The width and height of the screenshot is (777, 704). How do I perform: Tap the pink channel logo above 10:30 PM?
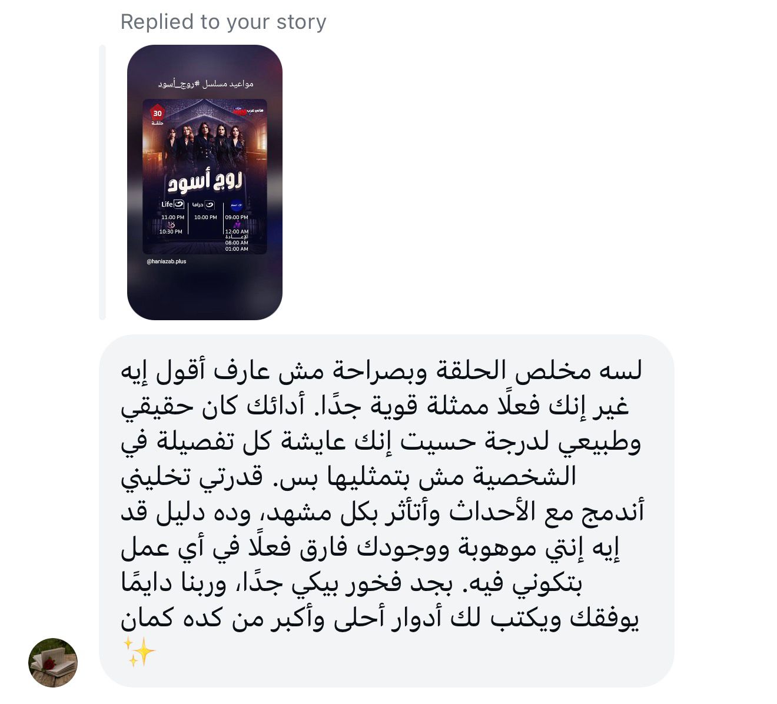[171, 225]
